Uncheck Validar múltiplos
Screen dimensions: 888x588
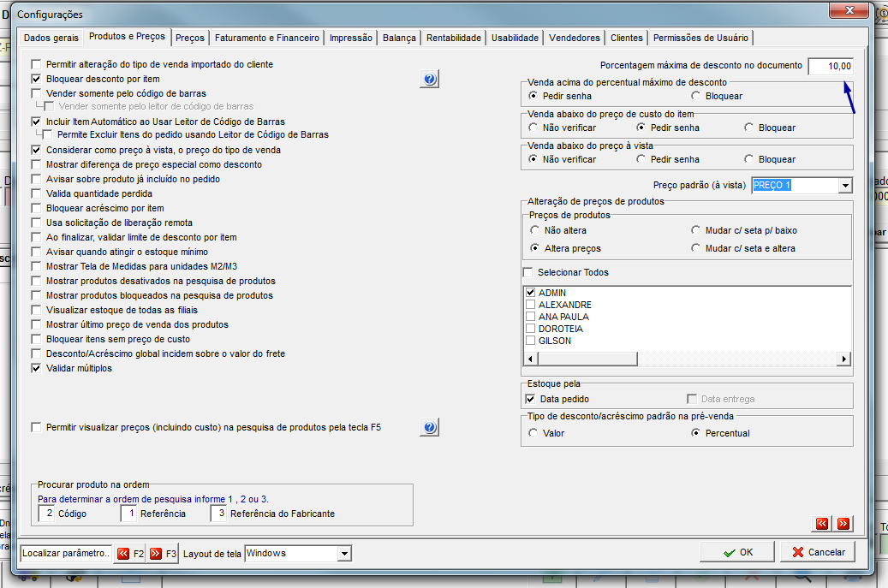[x=36, y=368]
